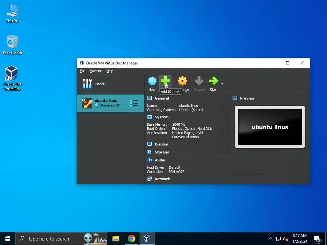Image resolution: width=327 pixels, height=245 pixels.
Task: Click the taskbar search box
Action: point(62,239)
